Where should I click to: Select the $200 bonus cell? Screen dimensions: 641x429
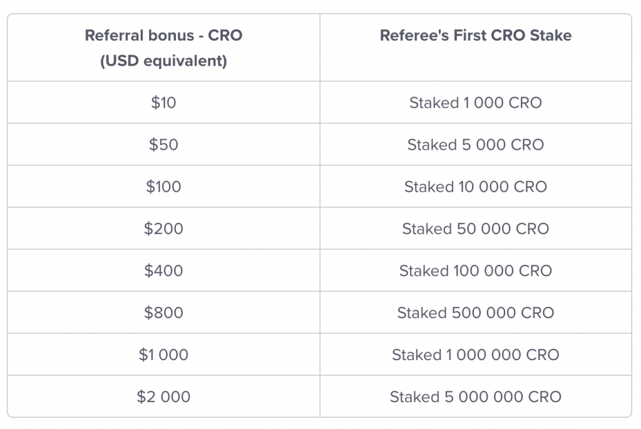[x=163, y=229]
